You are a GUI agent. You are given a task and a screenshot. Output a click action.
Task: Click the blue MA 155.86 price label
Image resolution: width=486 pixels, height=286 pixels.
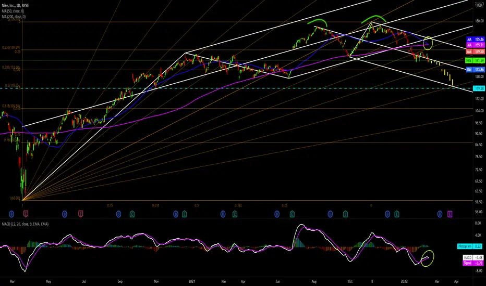point(475,40)
